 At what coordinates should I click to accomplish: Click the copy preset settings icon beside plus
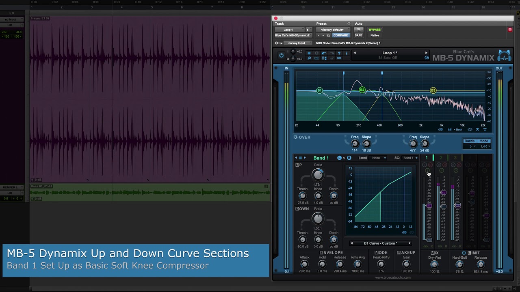pos(328,35)
